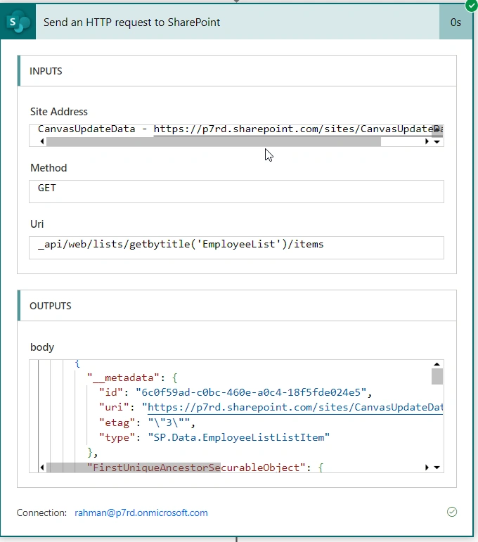Click the Site Address label
Screen dimensions: 478x542
(59, 112)
